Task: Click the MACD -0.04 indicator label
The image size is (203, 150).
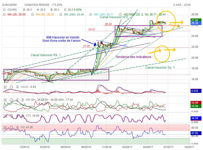Action: (28, 87)
